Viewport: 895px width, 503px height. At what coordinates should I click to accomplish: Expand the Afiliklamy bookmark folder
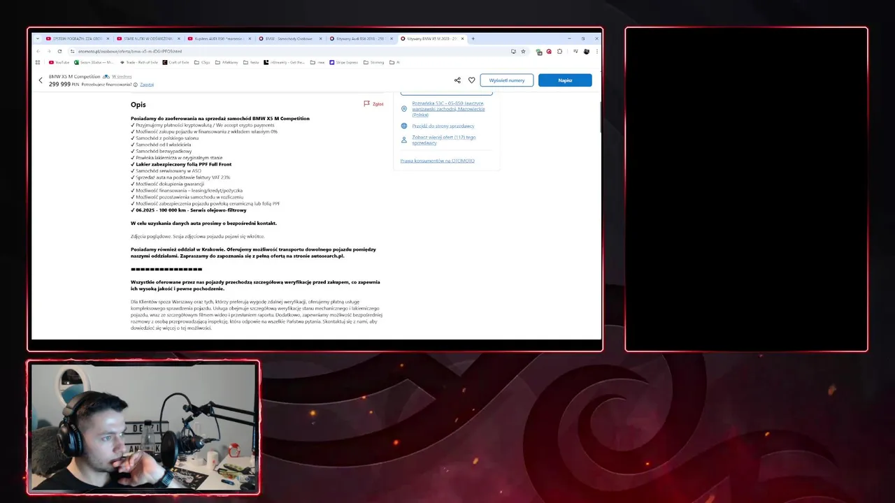(226, 62)
